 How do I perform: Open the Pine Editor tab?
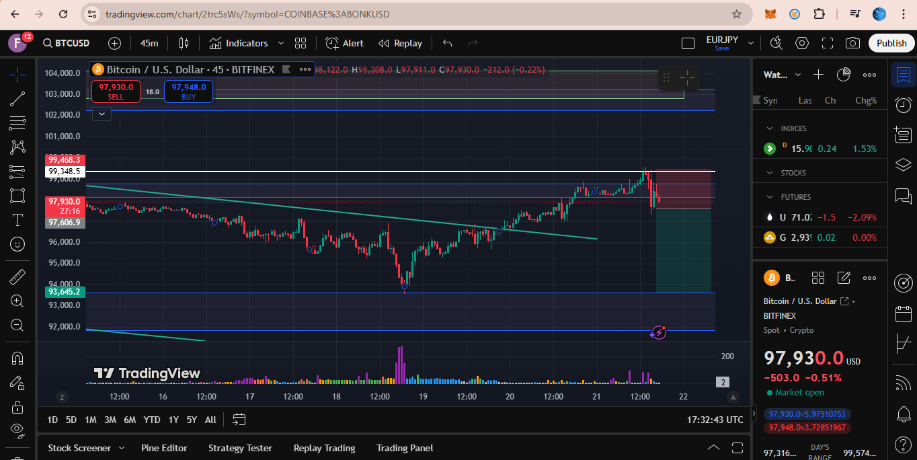(x=164, y=448)
